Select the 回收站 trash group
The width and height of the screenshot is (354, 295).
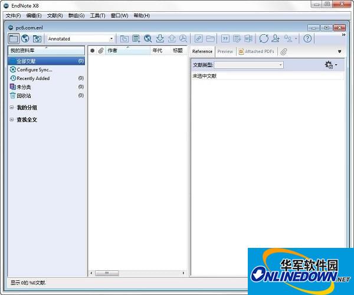(x=46, y=95)
